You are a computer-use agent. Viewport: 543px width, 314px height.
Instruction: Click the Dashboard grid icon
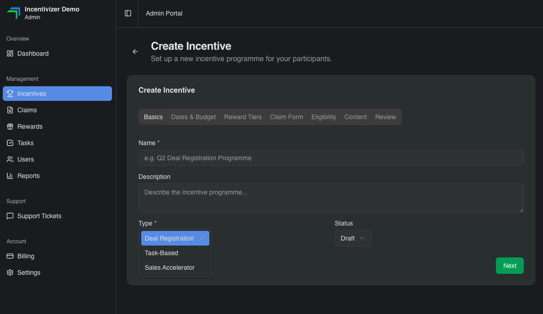point(10,53)
